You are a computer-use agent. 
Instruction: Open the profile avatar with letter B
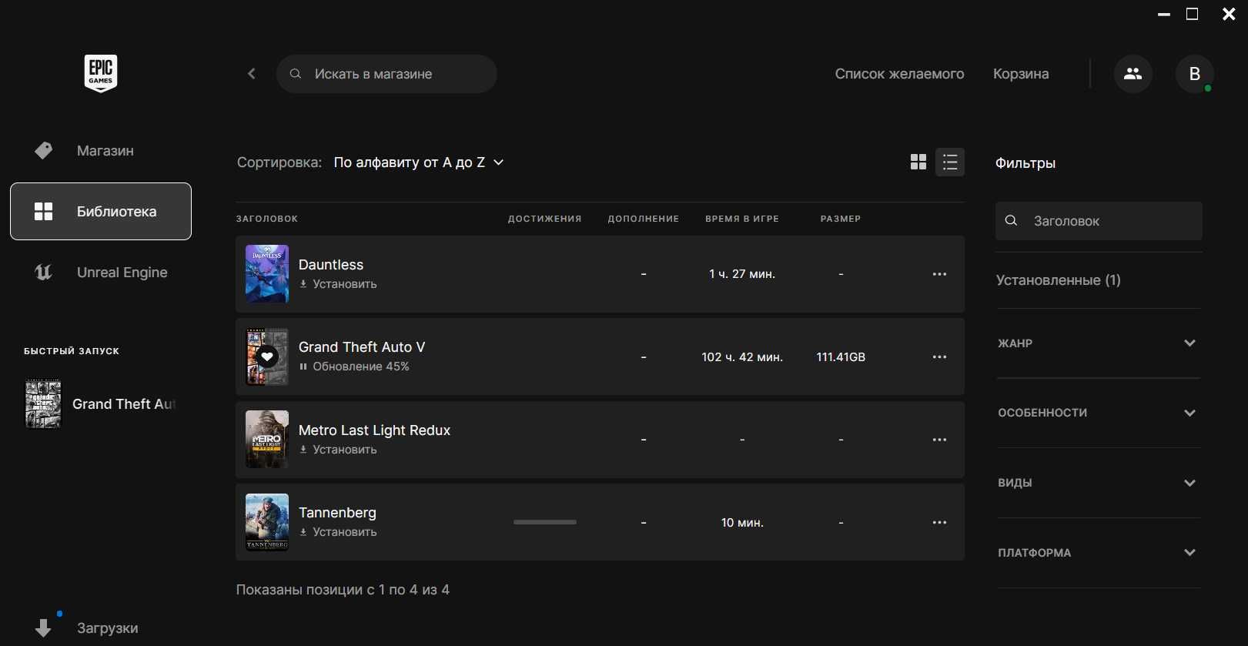1194,74
